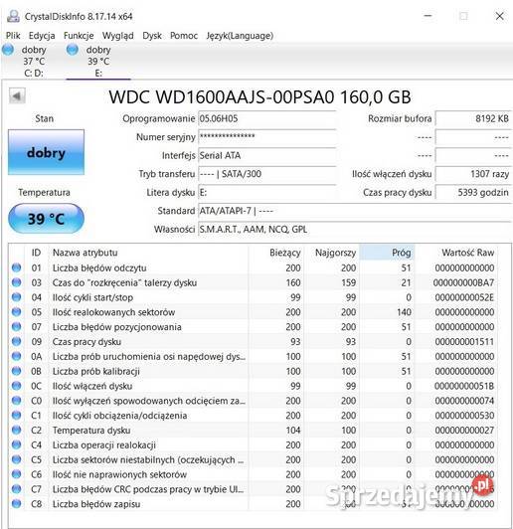513x529 pixels.
Task: Open the Język(Language) menu
Action: pyautogui.click(x=240, y=36)
